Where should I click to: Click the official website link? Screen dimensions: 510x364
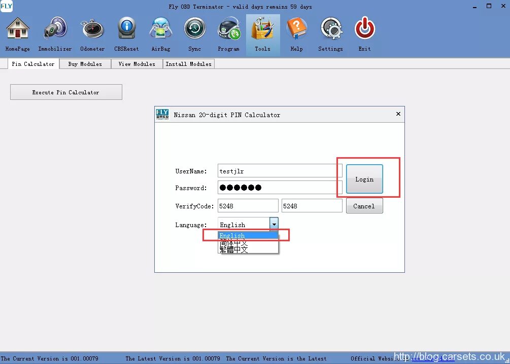pos(433,358)
